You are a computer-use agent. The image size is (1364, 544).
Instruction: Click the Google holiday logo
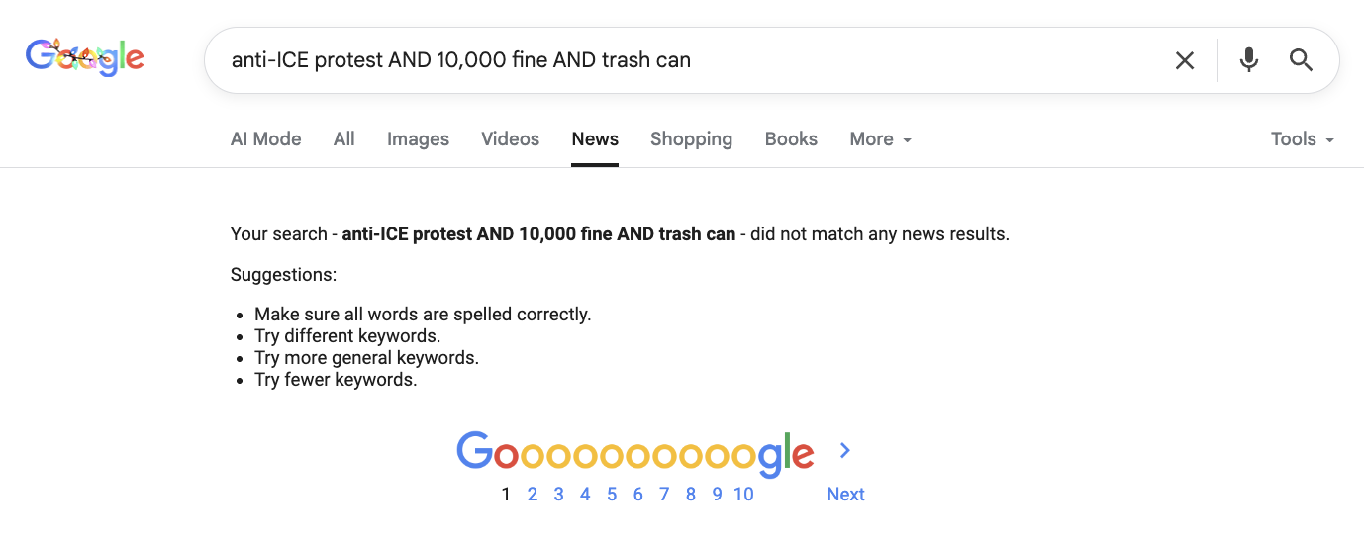[85, 58]
